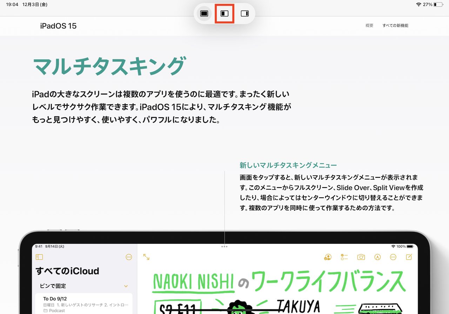449x314 pixels.
Task: Tap the markup pen icon in Notes
Action: point(377,257)
